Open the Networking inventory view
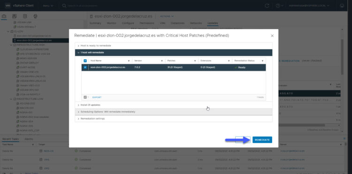This screenshot has height=174, width=352. 36,16
